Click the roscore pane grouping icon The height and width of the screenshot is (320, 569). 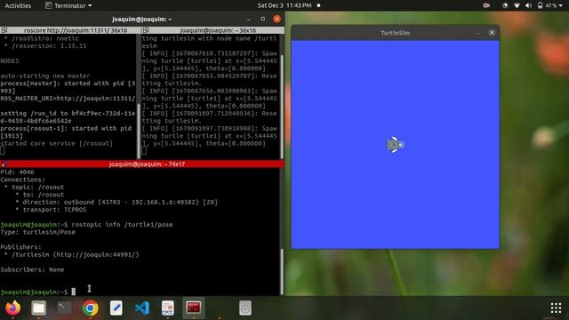pyautogui.click(x=4, y=30)
